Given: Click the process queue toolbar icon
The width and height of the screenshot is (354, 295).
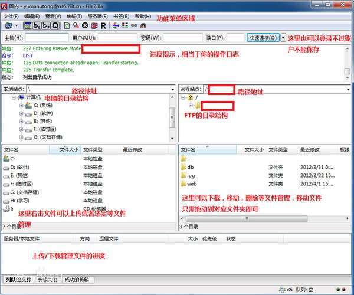Looking at the screenshot, I should click(76, 26).
